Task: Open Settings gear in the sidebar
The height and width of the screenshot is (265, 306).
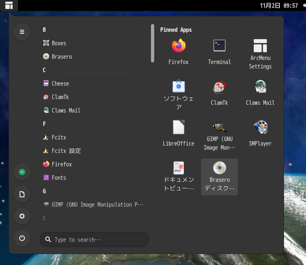Action: [x=22, y=216]
